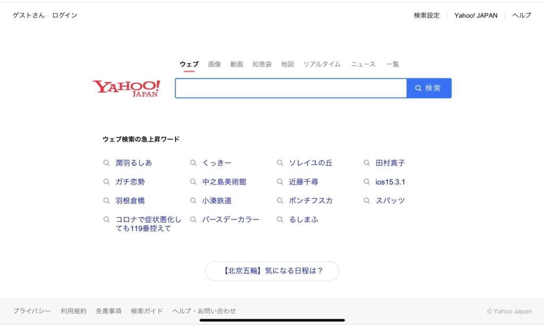This screenshot has height=325, width=544.
Task: Click magnifier icon beside くっきー
Action: click(x=193, y=163)
